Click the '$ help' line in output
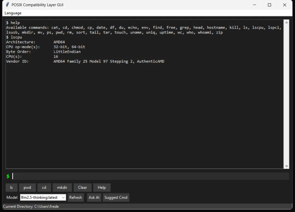Screen dimensions: 295x212 pyautogui.click(x=13, y=23)
